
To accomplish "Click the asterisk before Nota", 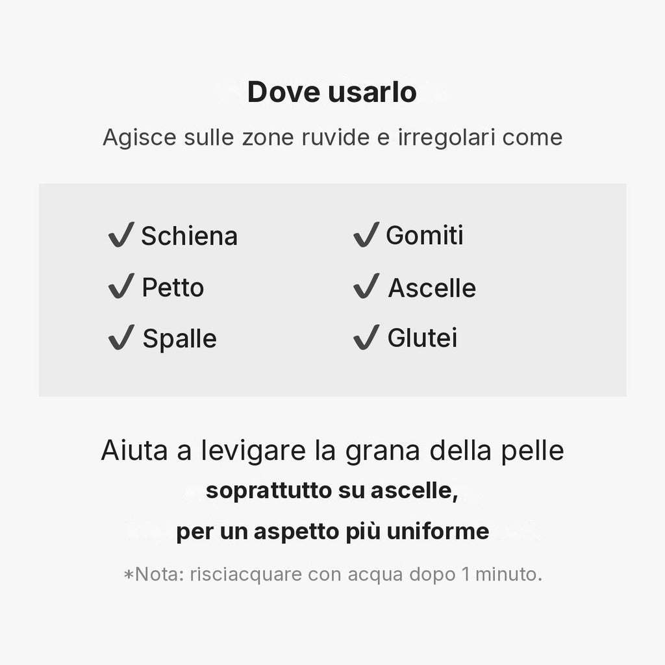I will point(129,575).
